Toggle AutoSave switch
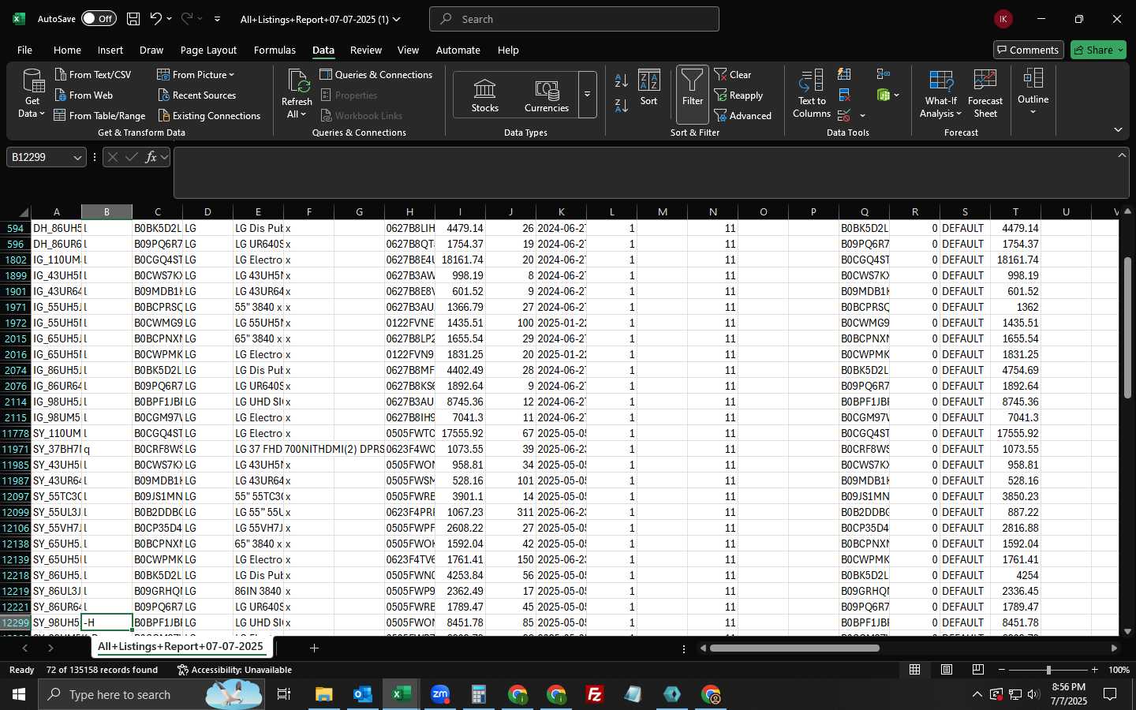The height and width of the screenshot is (710, 1136). (x=99, y=19)
